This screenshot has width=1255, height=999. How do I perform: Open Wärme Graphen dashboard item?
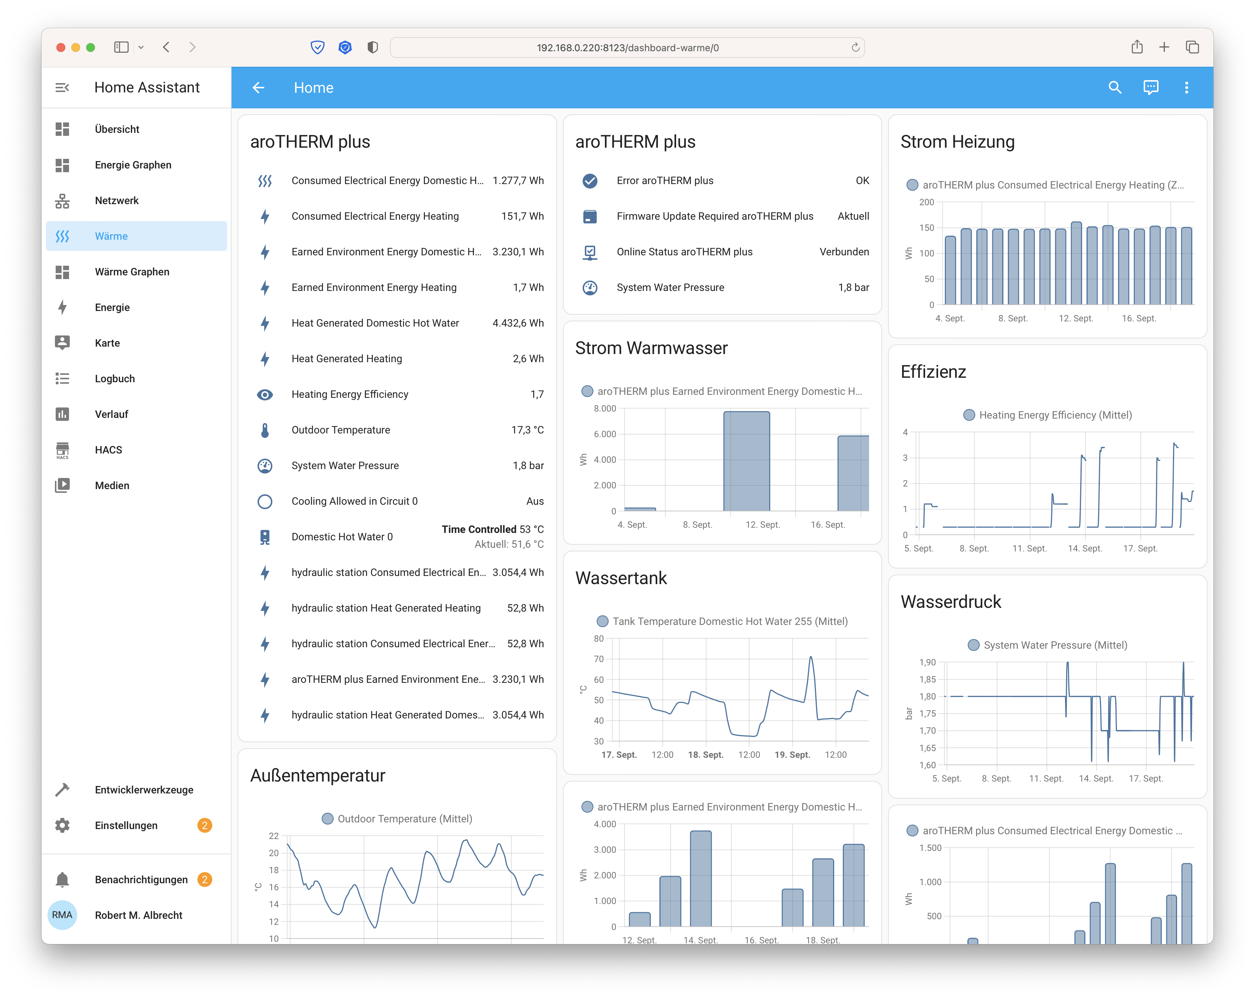tap(132, 272)
